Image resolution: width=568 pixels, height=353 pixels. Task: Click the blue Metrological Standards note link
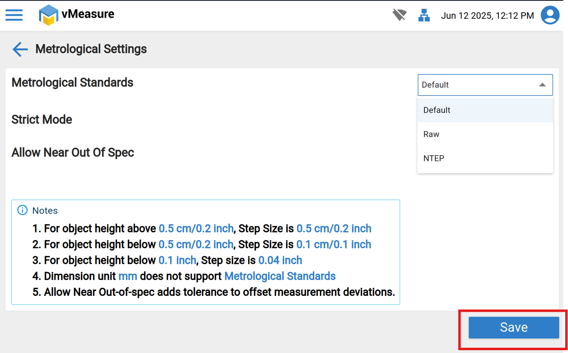pos(280,276)
